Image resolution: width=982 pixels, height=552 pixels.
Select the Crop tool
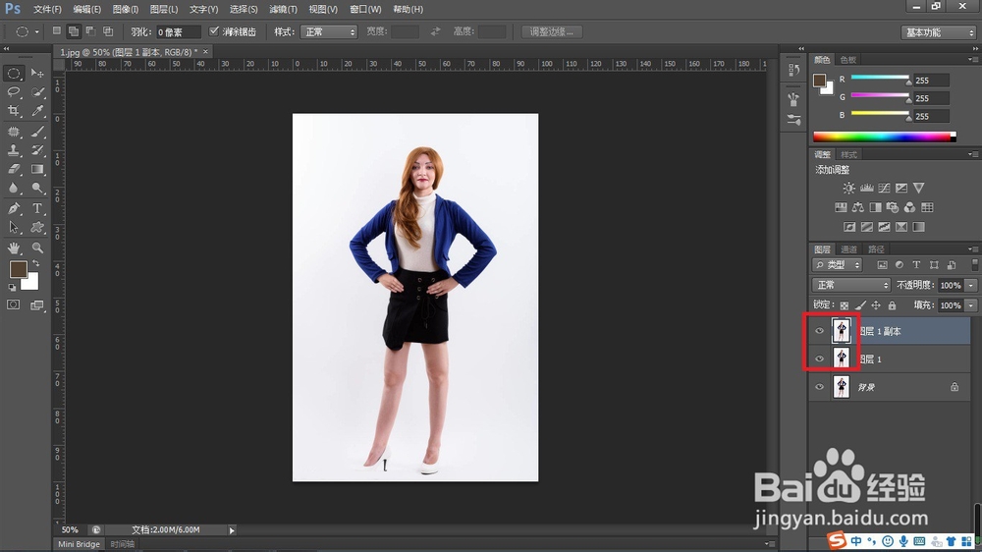pyautogui.click(x=13, y=111)
